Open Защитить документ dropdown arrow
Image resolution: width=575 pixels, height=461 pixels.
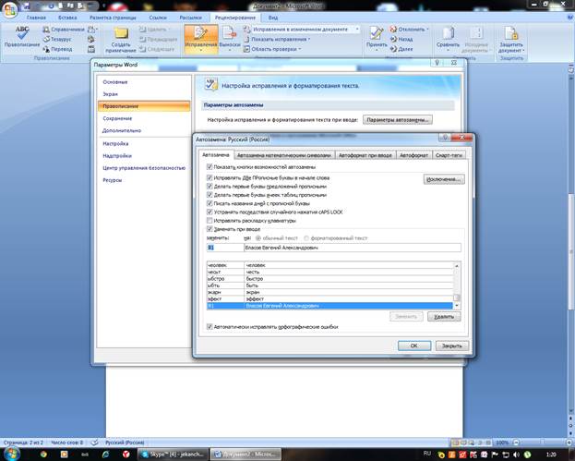pos(523,50)
